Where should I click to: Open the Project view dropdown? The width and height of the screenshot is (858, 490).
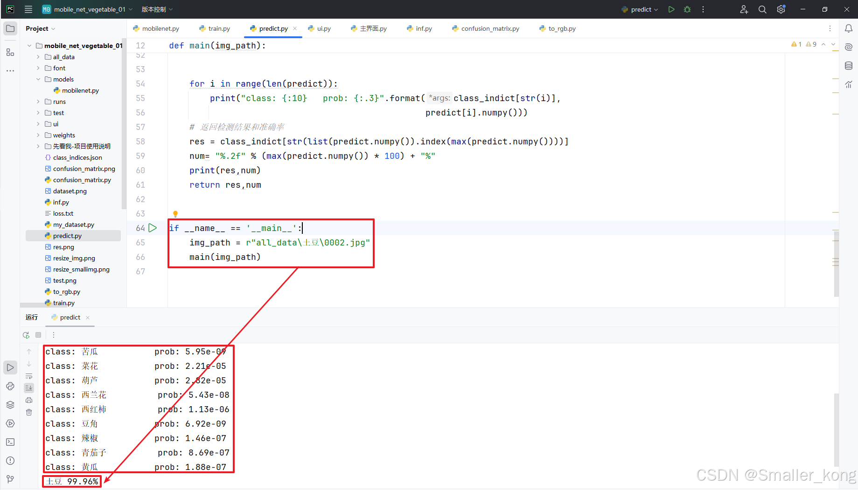click(41, 28)
